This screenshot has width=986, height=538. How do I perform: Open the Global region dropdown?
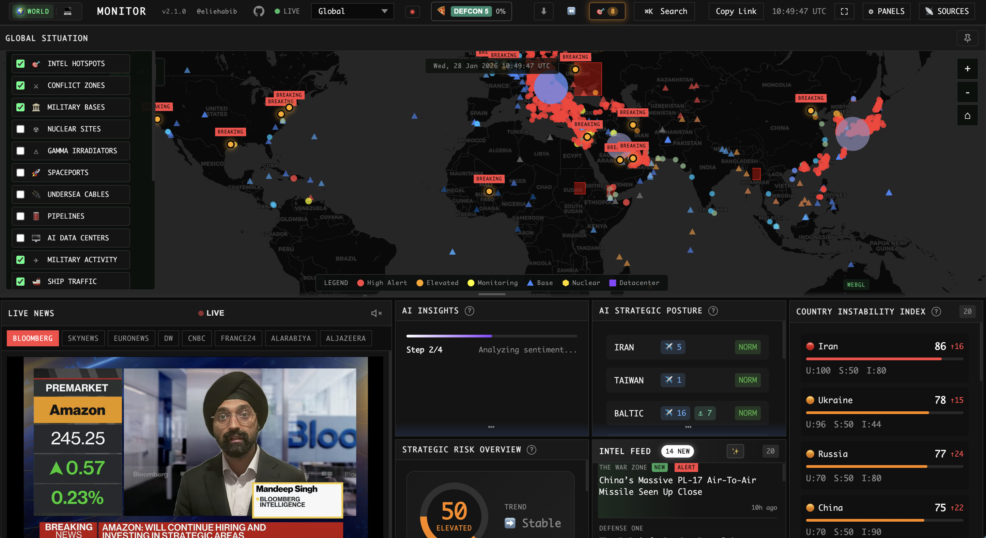(x=352, y=11)
